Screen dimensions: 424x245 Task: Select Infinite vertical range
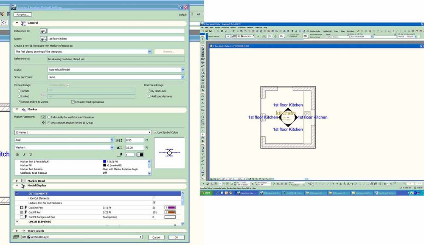tap(19, 91)
